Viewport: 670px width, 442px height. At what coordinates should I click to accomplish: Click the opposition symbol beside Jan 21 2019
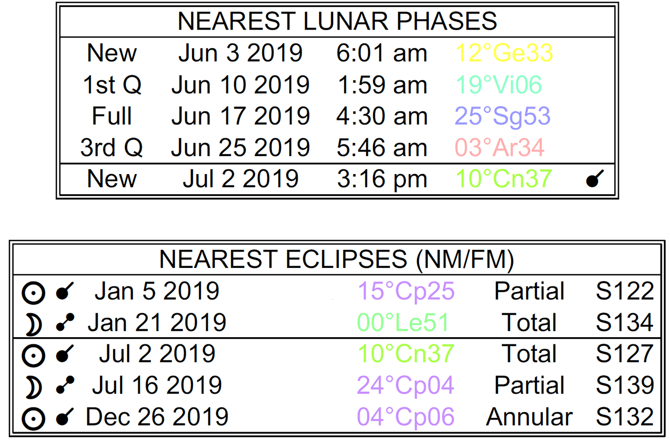pyautogui.click(x=65, y=324)
